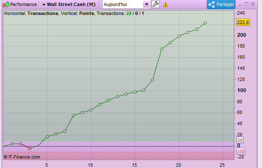Open the Wall Street Cash (1€) instrument dropdown

click(69, 4)
